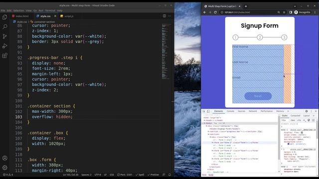This screenshot has width=319, height=179.
Task: Click step 2 circle in the progress bar
Action: 260,37
